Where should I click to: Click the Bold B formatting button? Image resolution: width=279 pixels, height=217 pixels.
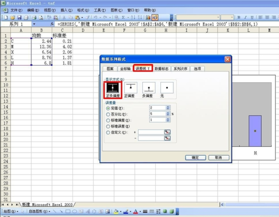[x=239, y=18]
